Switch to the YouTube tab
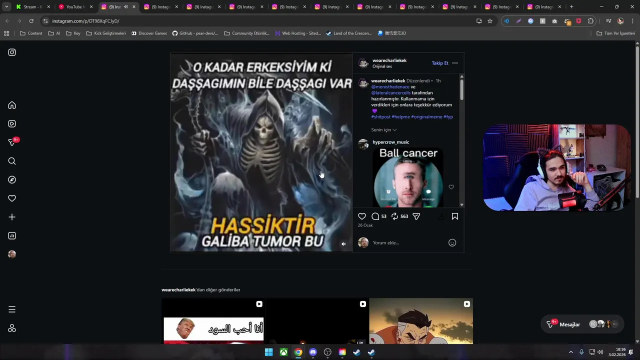Screen dimensions: 640x360 pos(74,7)
